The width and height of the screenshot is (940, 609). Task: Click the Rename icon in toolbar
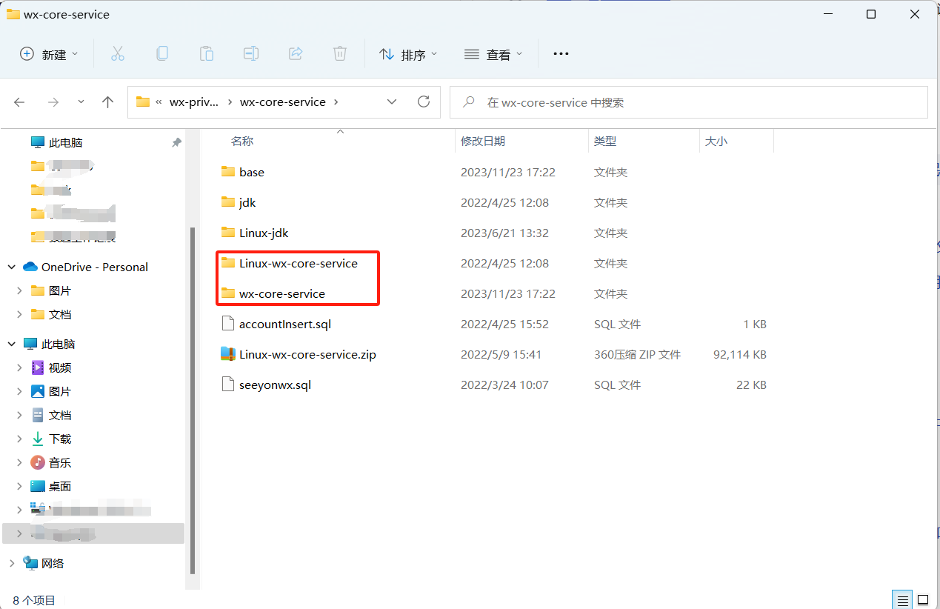251,53
